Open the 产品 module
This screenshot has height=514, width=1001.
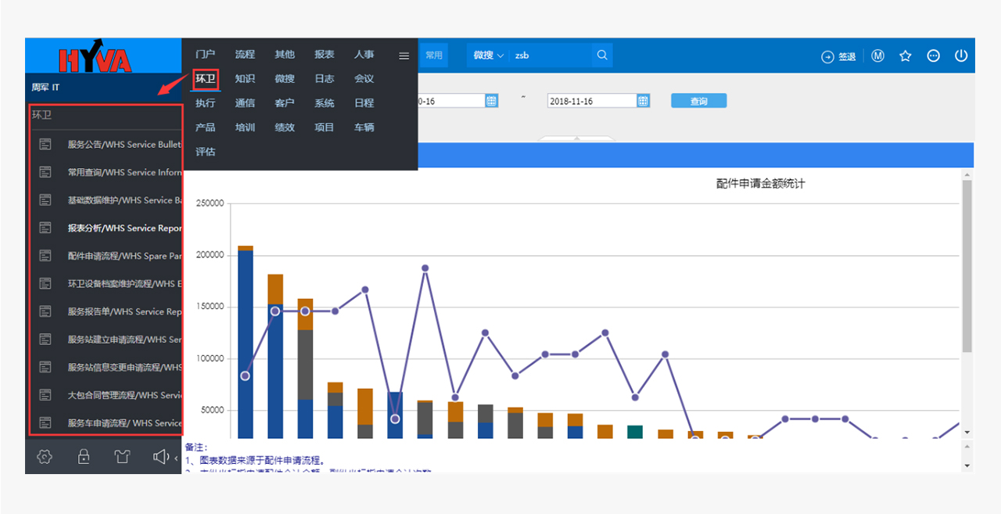click(x=205, y=128)
